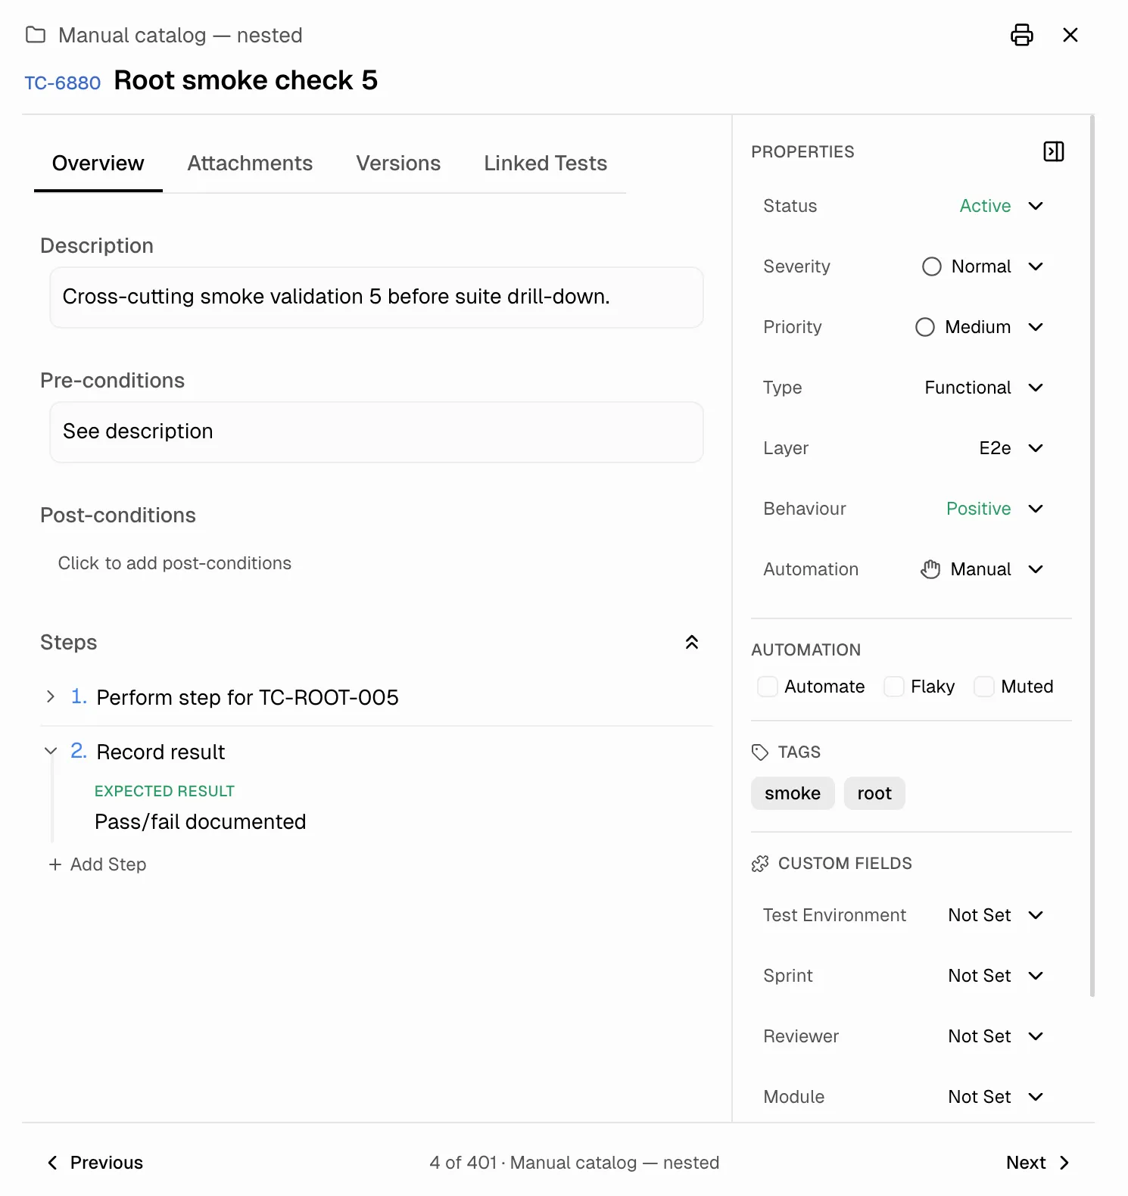Open the Linked Tests tab
The width and height of the screenshot is (1128, 1196).
tap(545, 164)
